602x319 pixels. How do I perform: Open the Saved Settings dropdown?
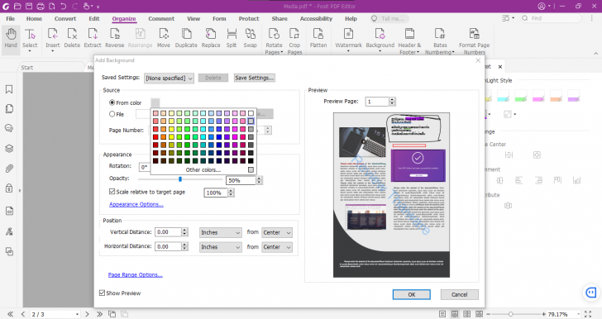pyautogui.click(x=169, y=78)
